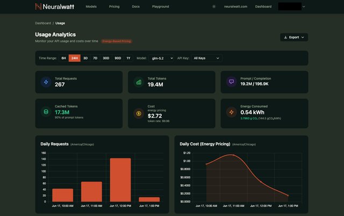
Task: Open the Export dropdown menu
Action: tap(294, 37)
